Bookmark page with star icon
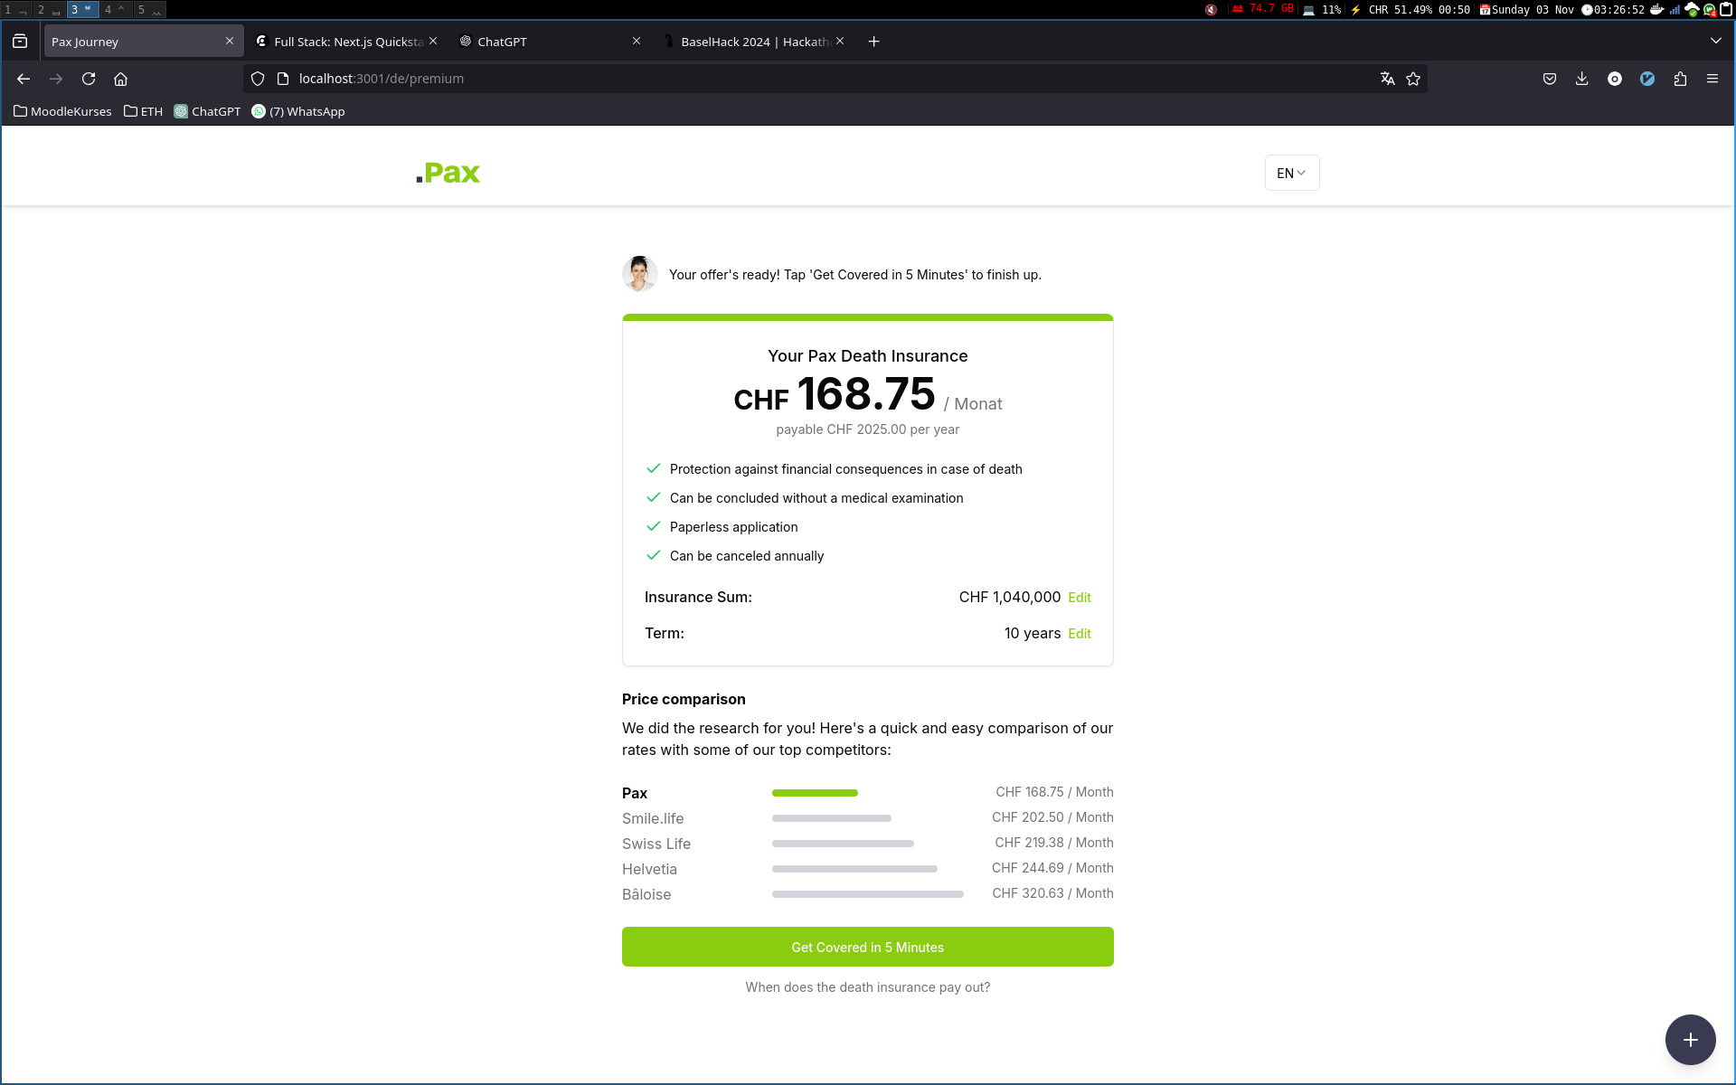The image size is (1736, 1085). click(1413, 79)
